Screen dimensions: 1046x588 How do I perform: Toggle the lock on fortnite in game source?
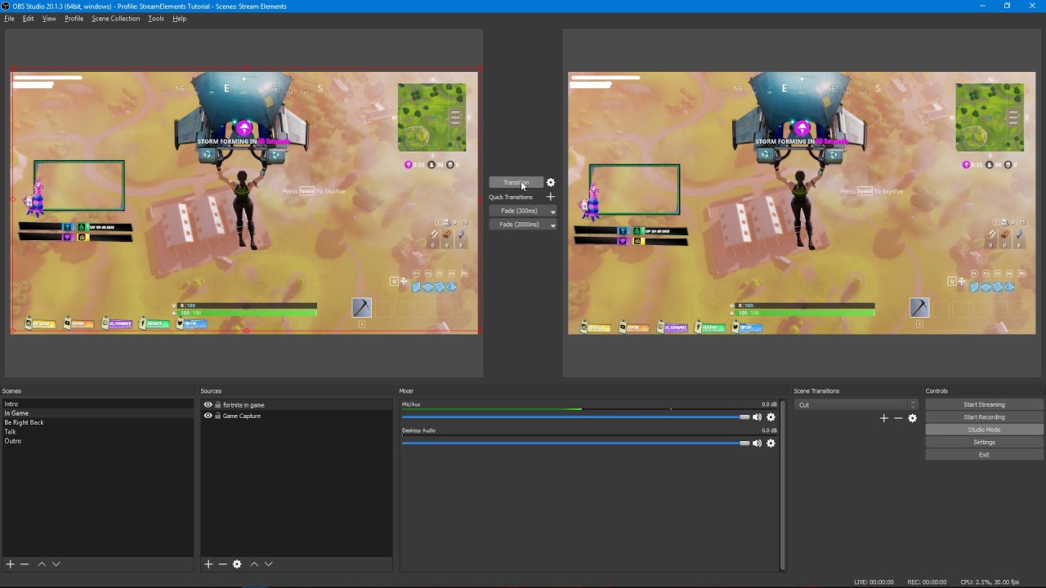point(217,405)
